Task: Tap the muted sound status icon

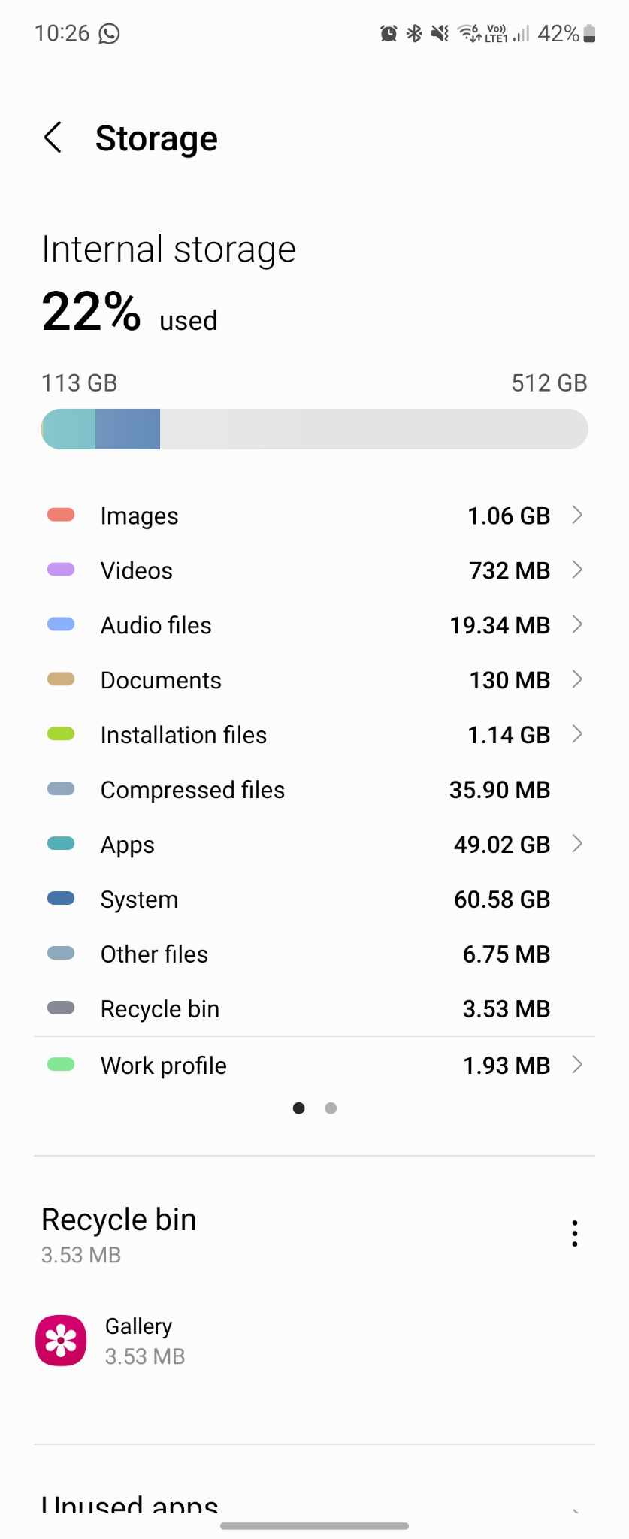Action: pyautogui.click(x=440, y=34)
